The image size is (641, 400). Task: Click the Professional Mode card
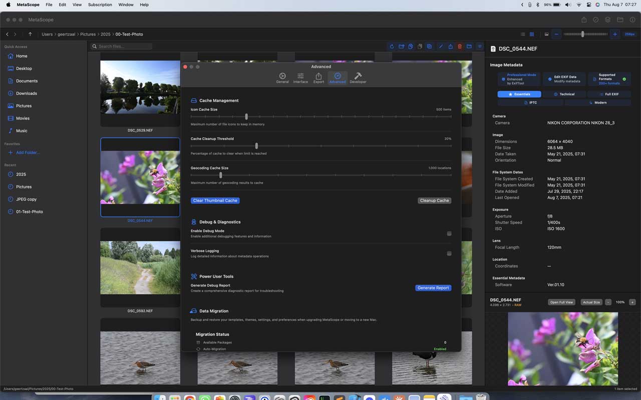[519, 79]
